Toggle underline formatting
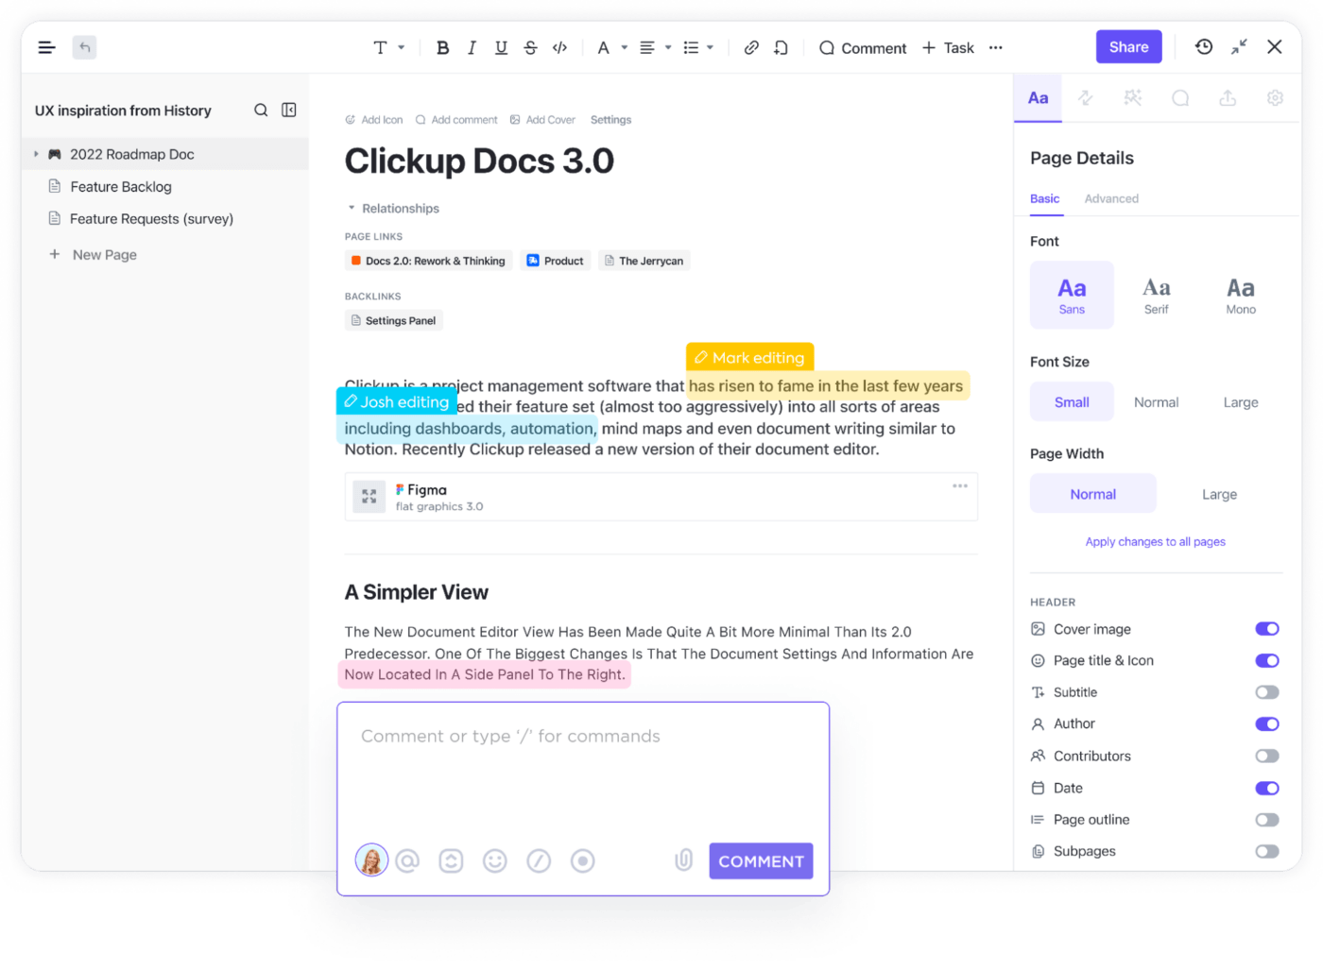Image resolution: width=1323 pixels, height=970 pixels. coord(501,48)
